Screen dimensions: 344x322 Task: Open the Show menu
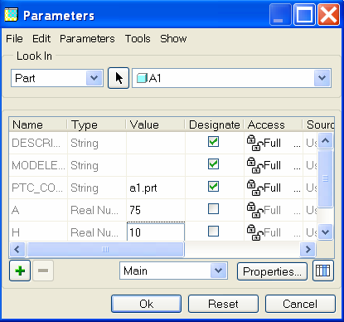[x=173, y=39]
